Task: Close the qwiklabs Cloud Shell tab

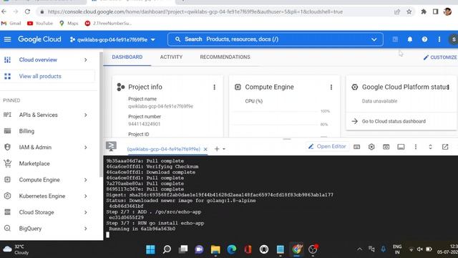Action: tap(205, 149)
